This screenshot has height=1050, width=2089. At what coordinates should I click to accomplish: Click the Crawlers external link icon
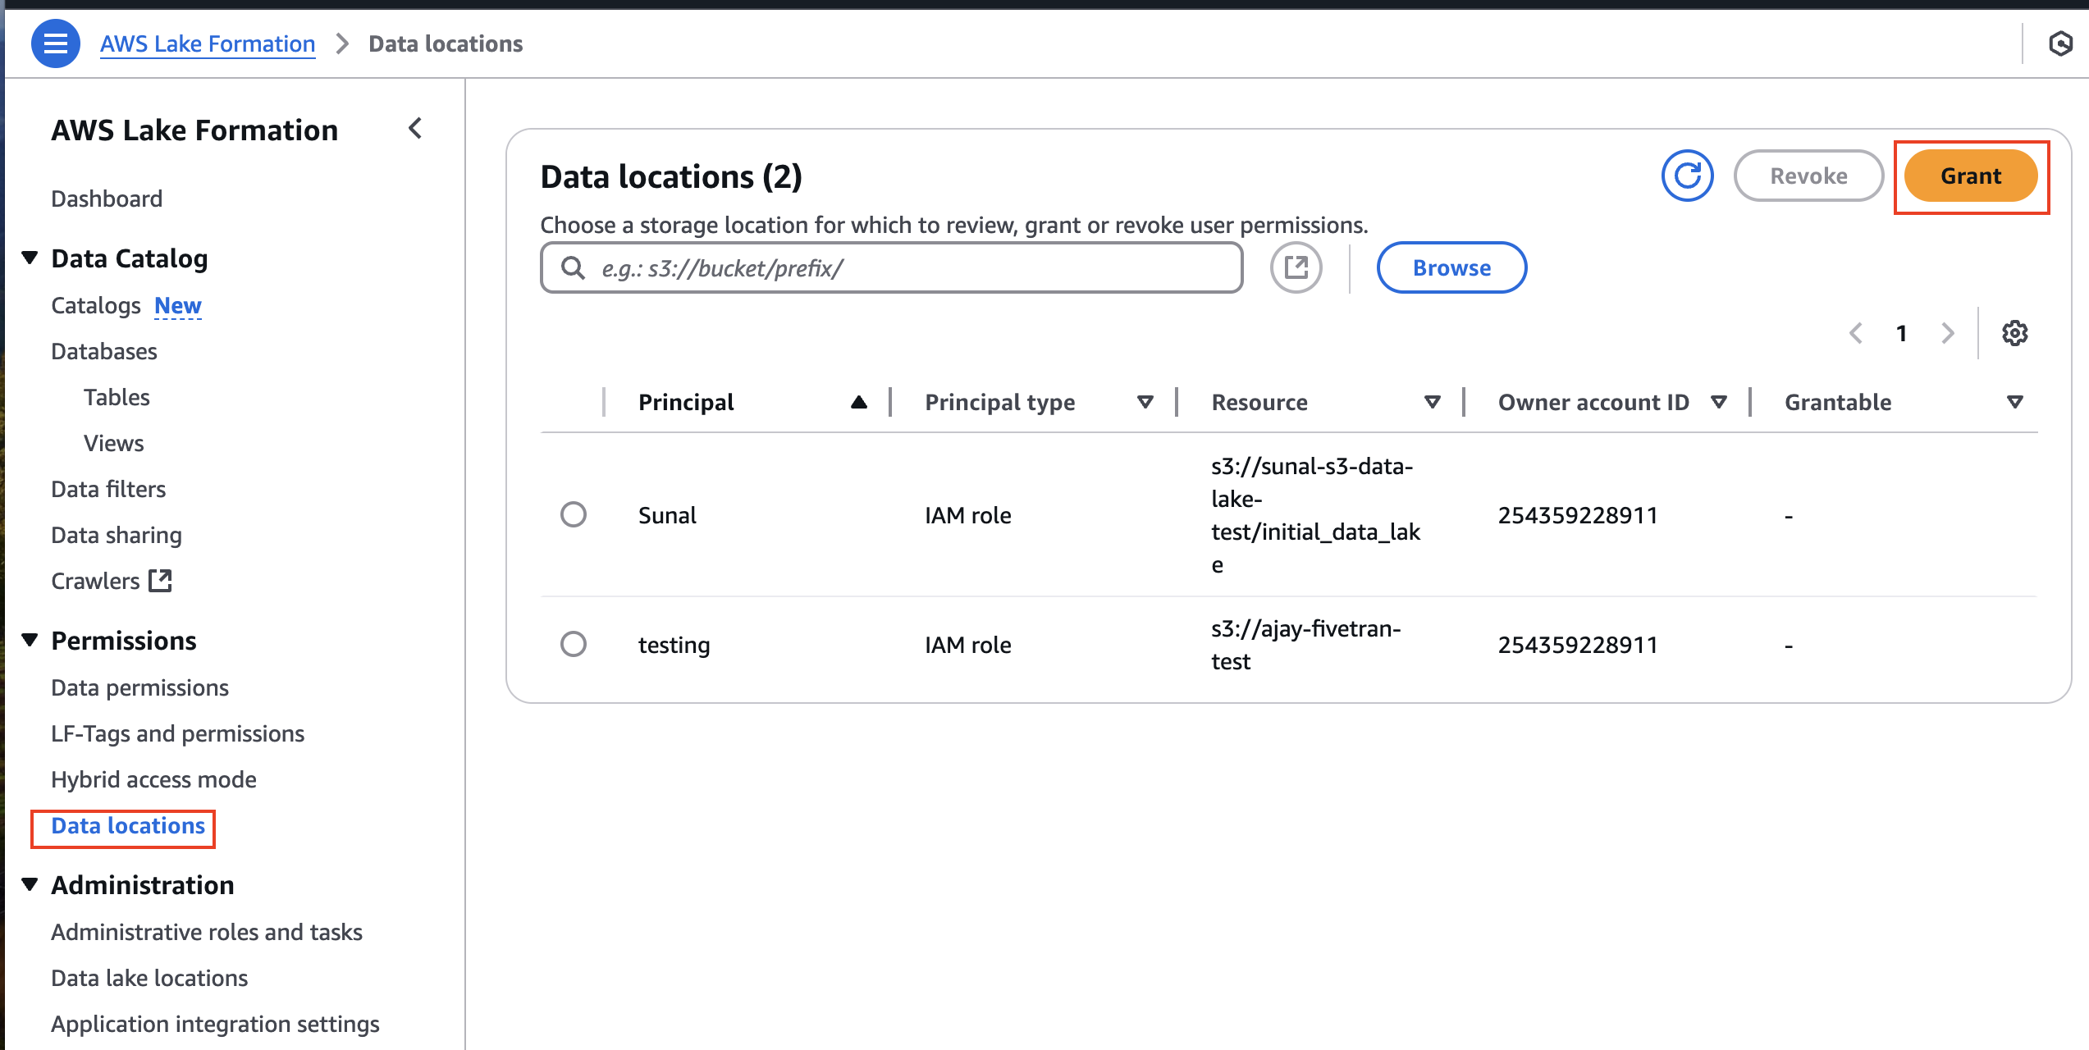click(160, 581)
